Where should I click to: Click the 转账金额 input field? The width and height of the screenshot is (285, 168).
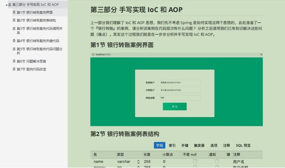click(x=180, y=98)
